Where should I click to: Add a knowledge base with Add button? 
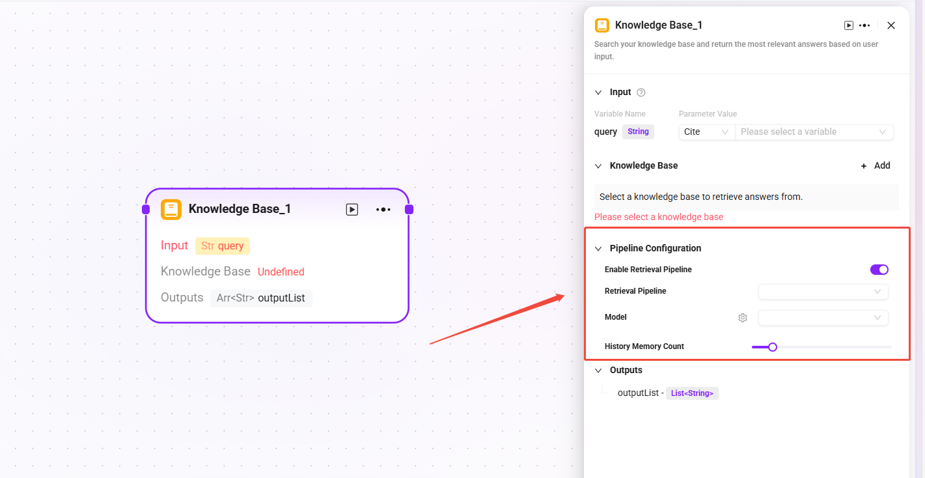pos(876,165)
